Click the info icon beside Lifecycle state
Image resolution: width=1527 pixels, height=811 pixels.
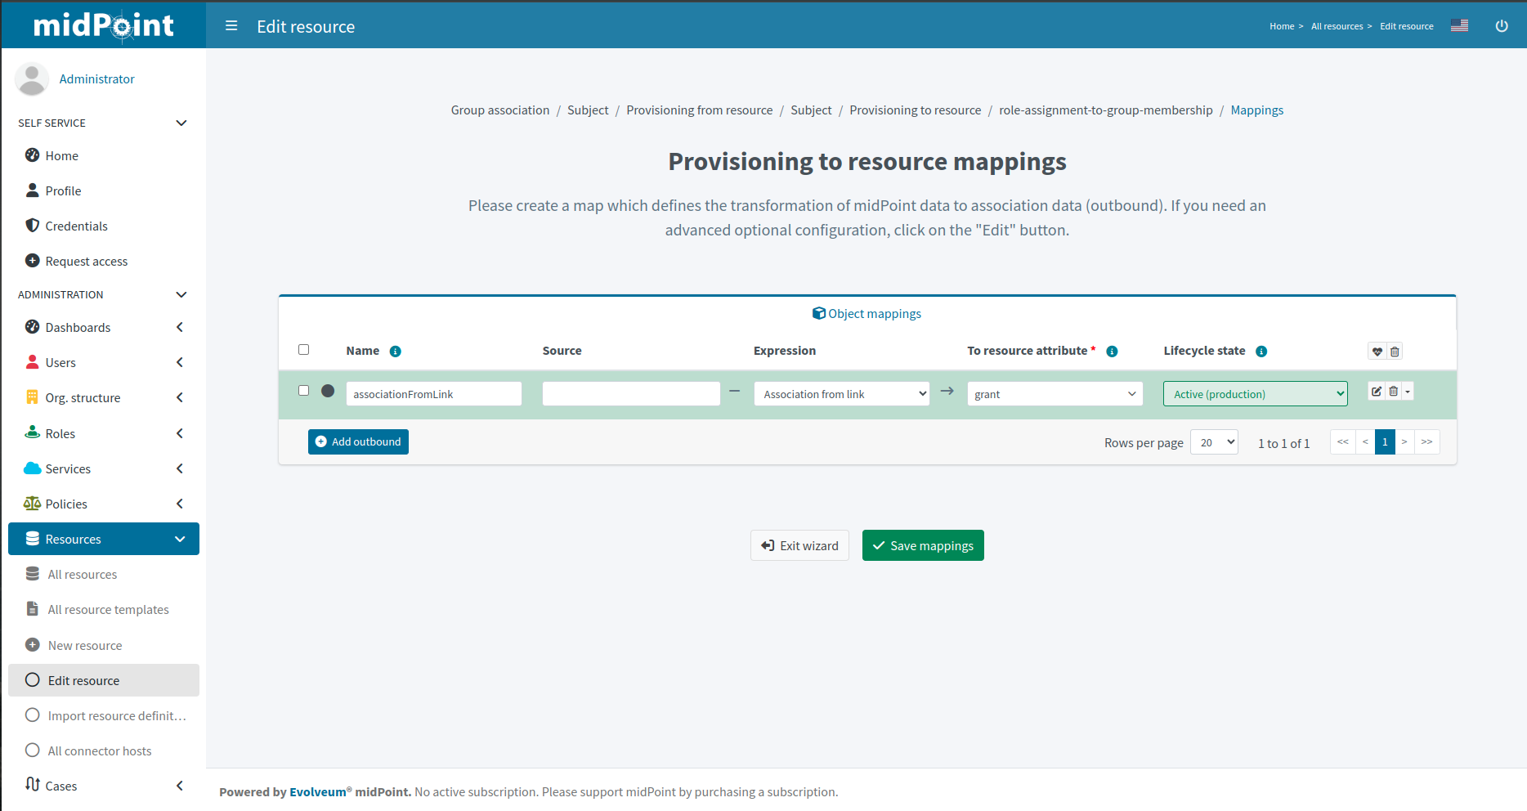tap(1261, 351)
